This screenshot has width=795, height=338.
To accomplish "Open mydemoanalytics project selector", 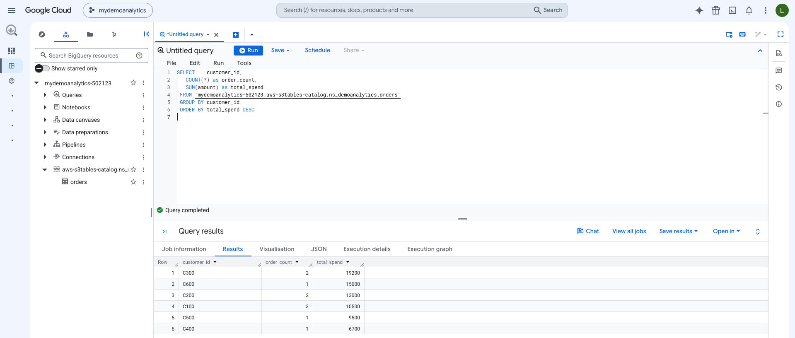I will [118, 10].
